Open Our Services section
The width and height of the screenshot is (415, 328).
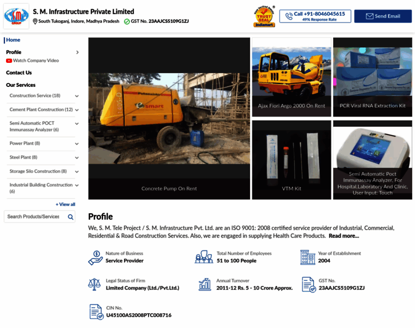click(x=21, y=85)
